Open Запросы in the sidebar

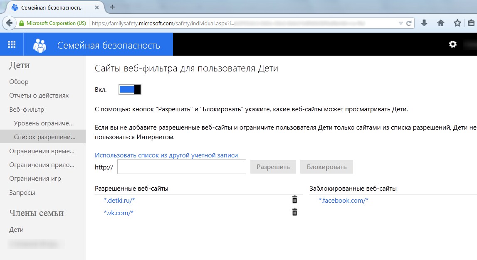point(22,193)
